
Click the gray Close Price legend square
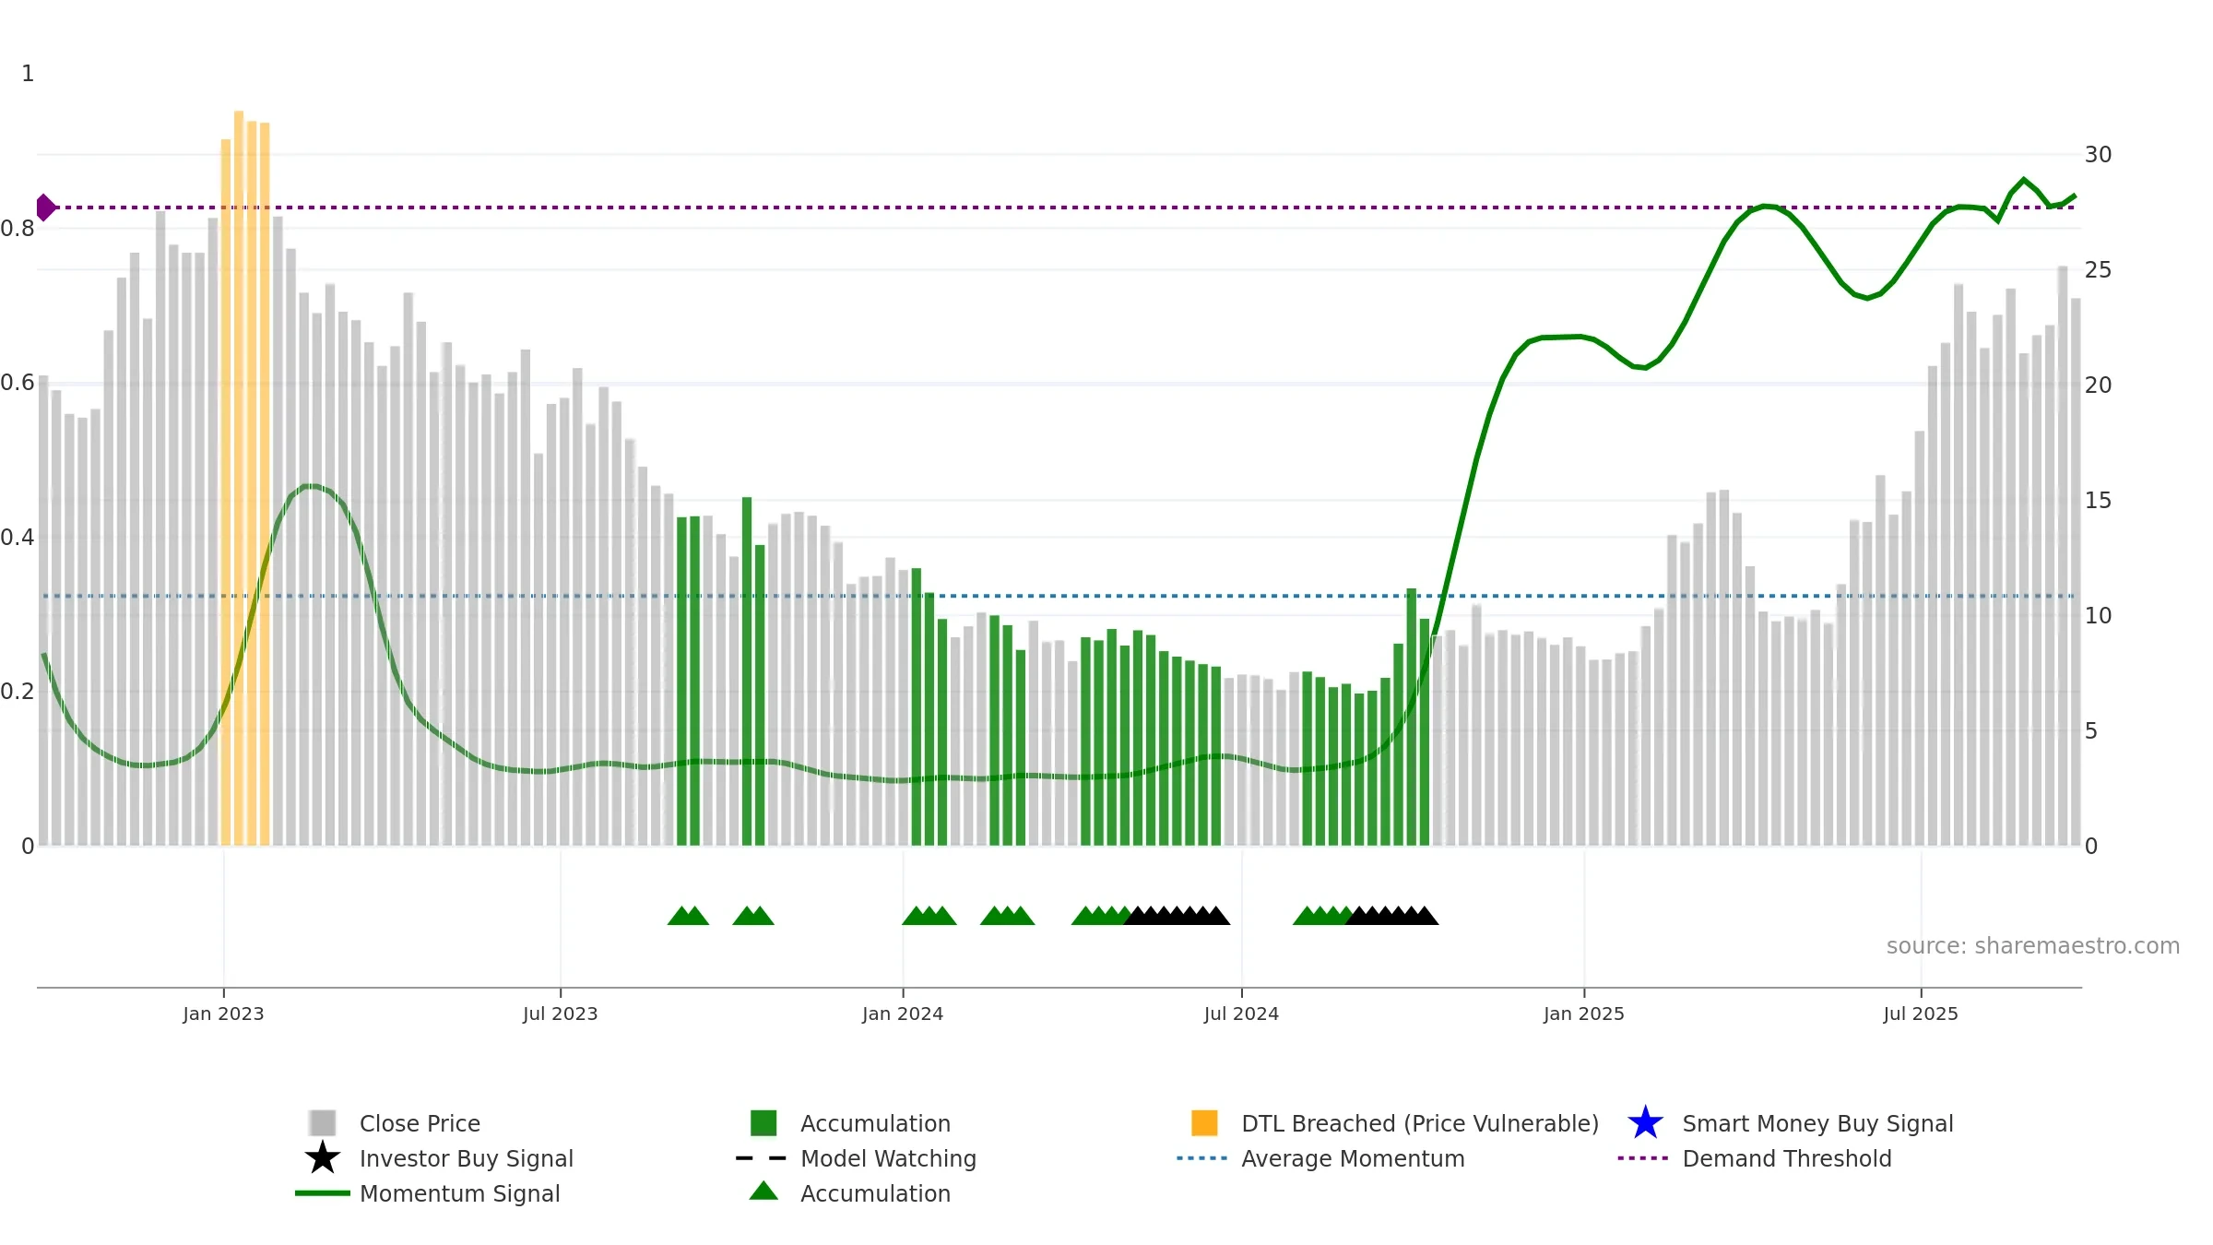[323, 1122]
